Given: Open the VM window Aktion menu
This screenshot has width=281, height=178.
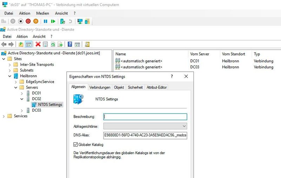Looking at the screenshot, I should (25, 13).
